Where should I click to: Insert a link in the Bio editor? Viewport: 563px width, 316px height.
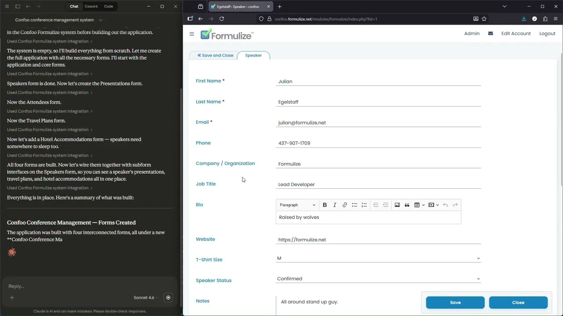point(345,205)
